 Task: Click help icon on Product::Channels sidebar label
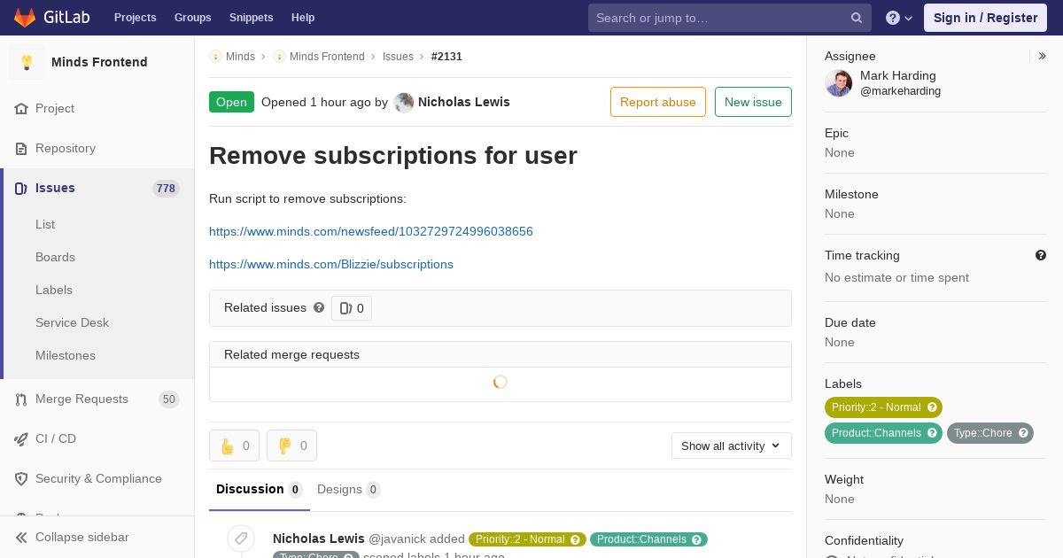pyautogui.click(x=932, y=433)
